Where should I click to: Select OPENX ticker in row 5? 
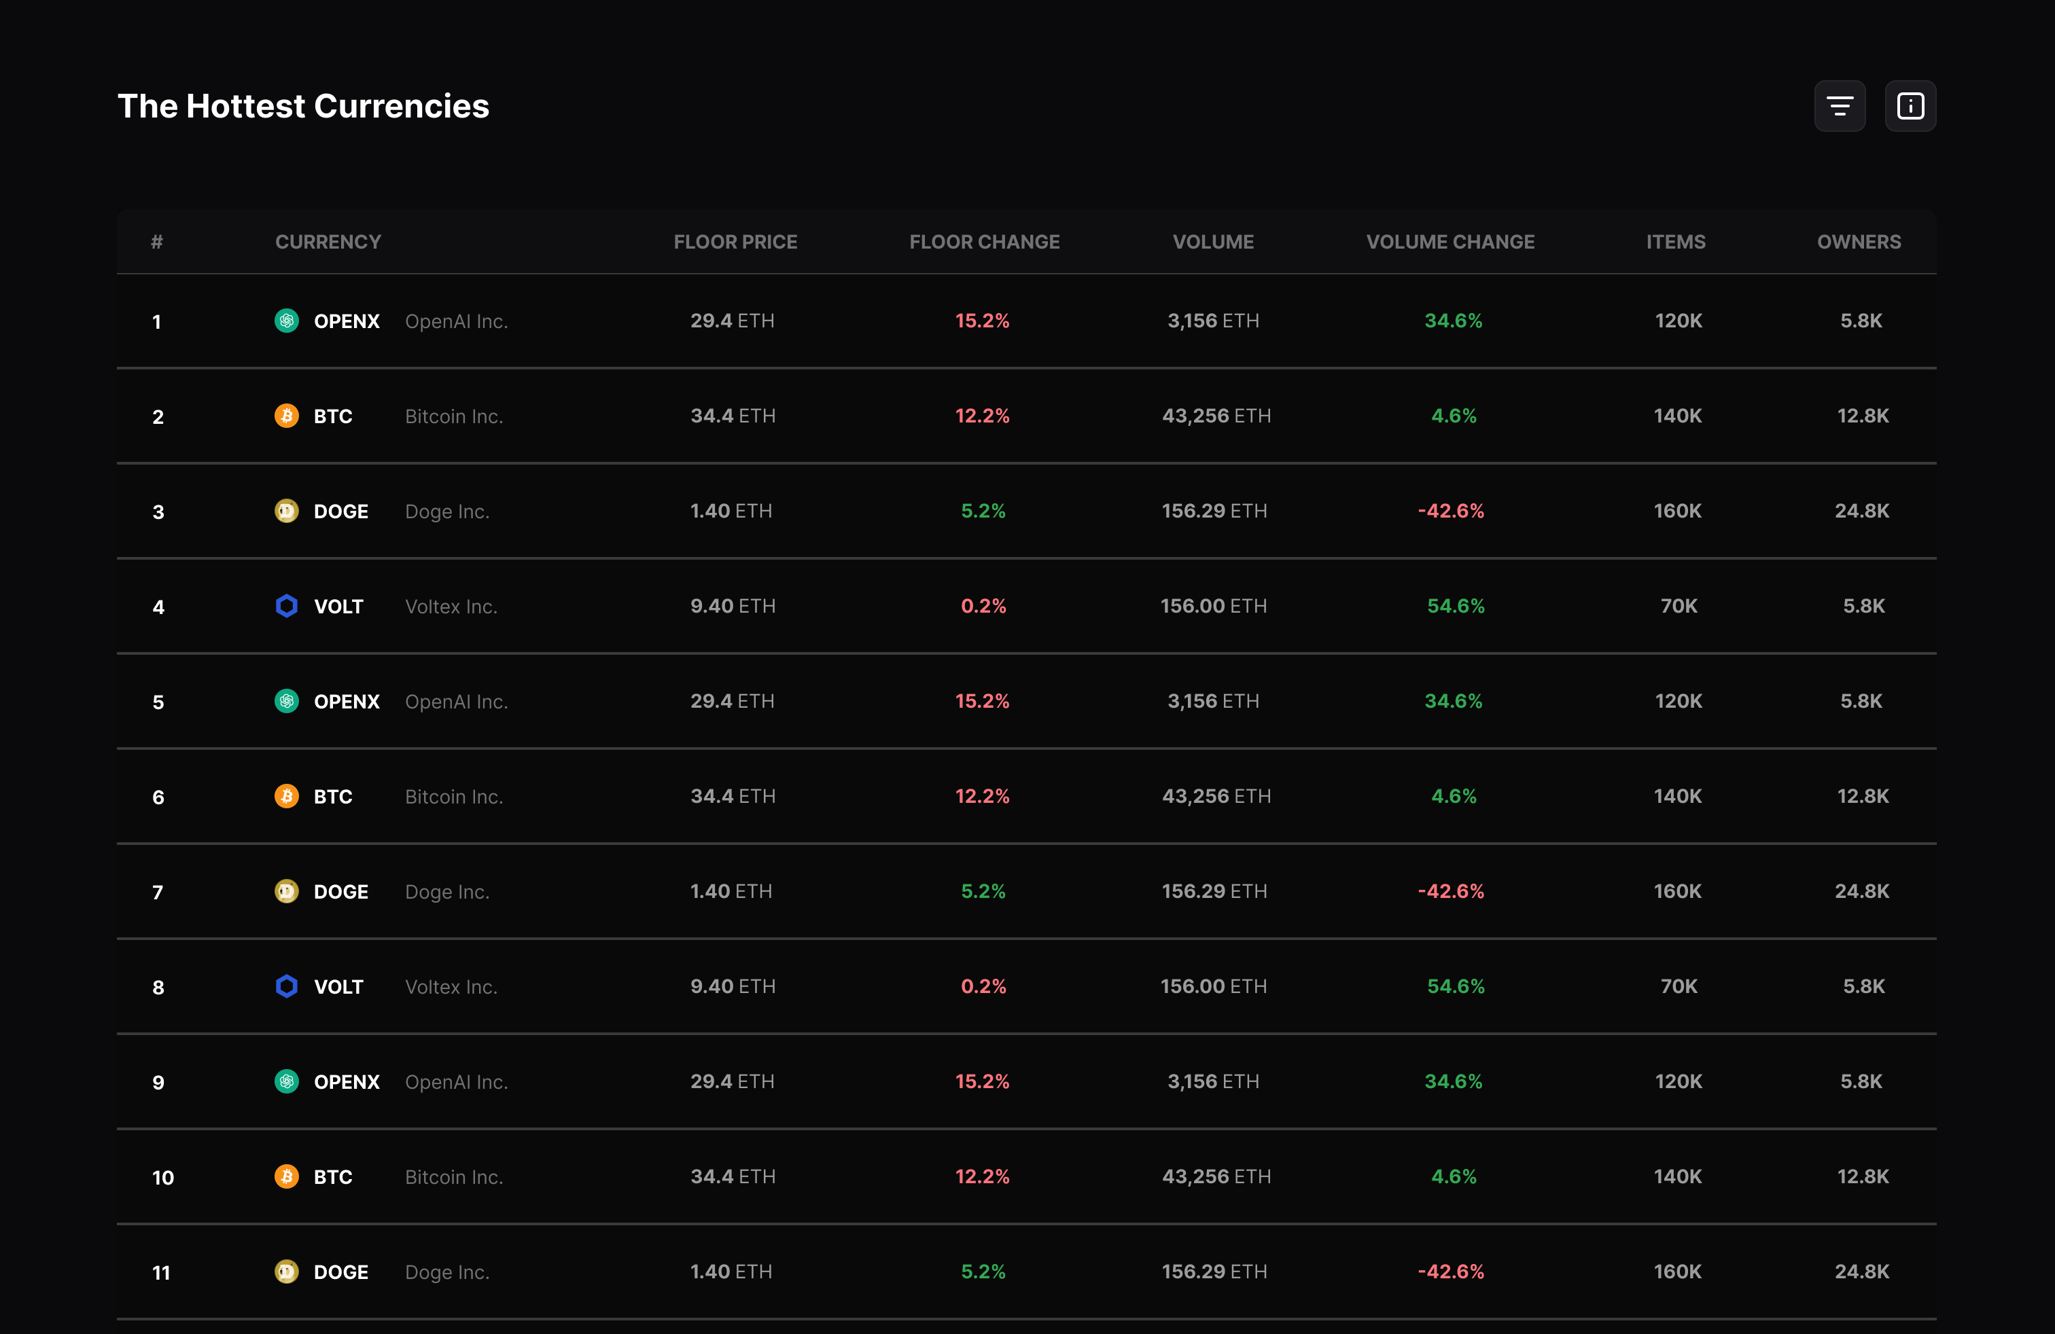[347, 702]
